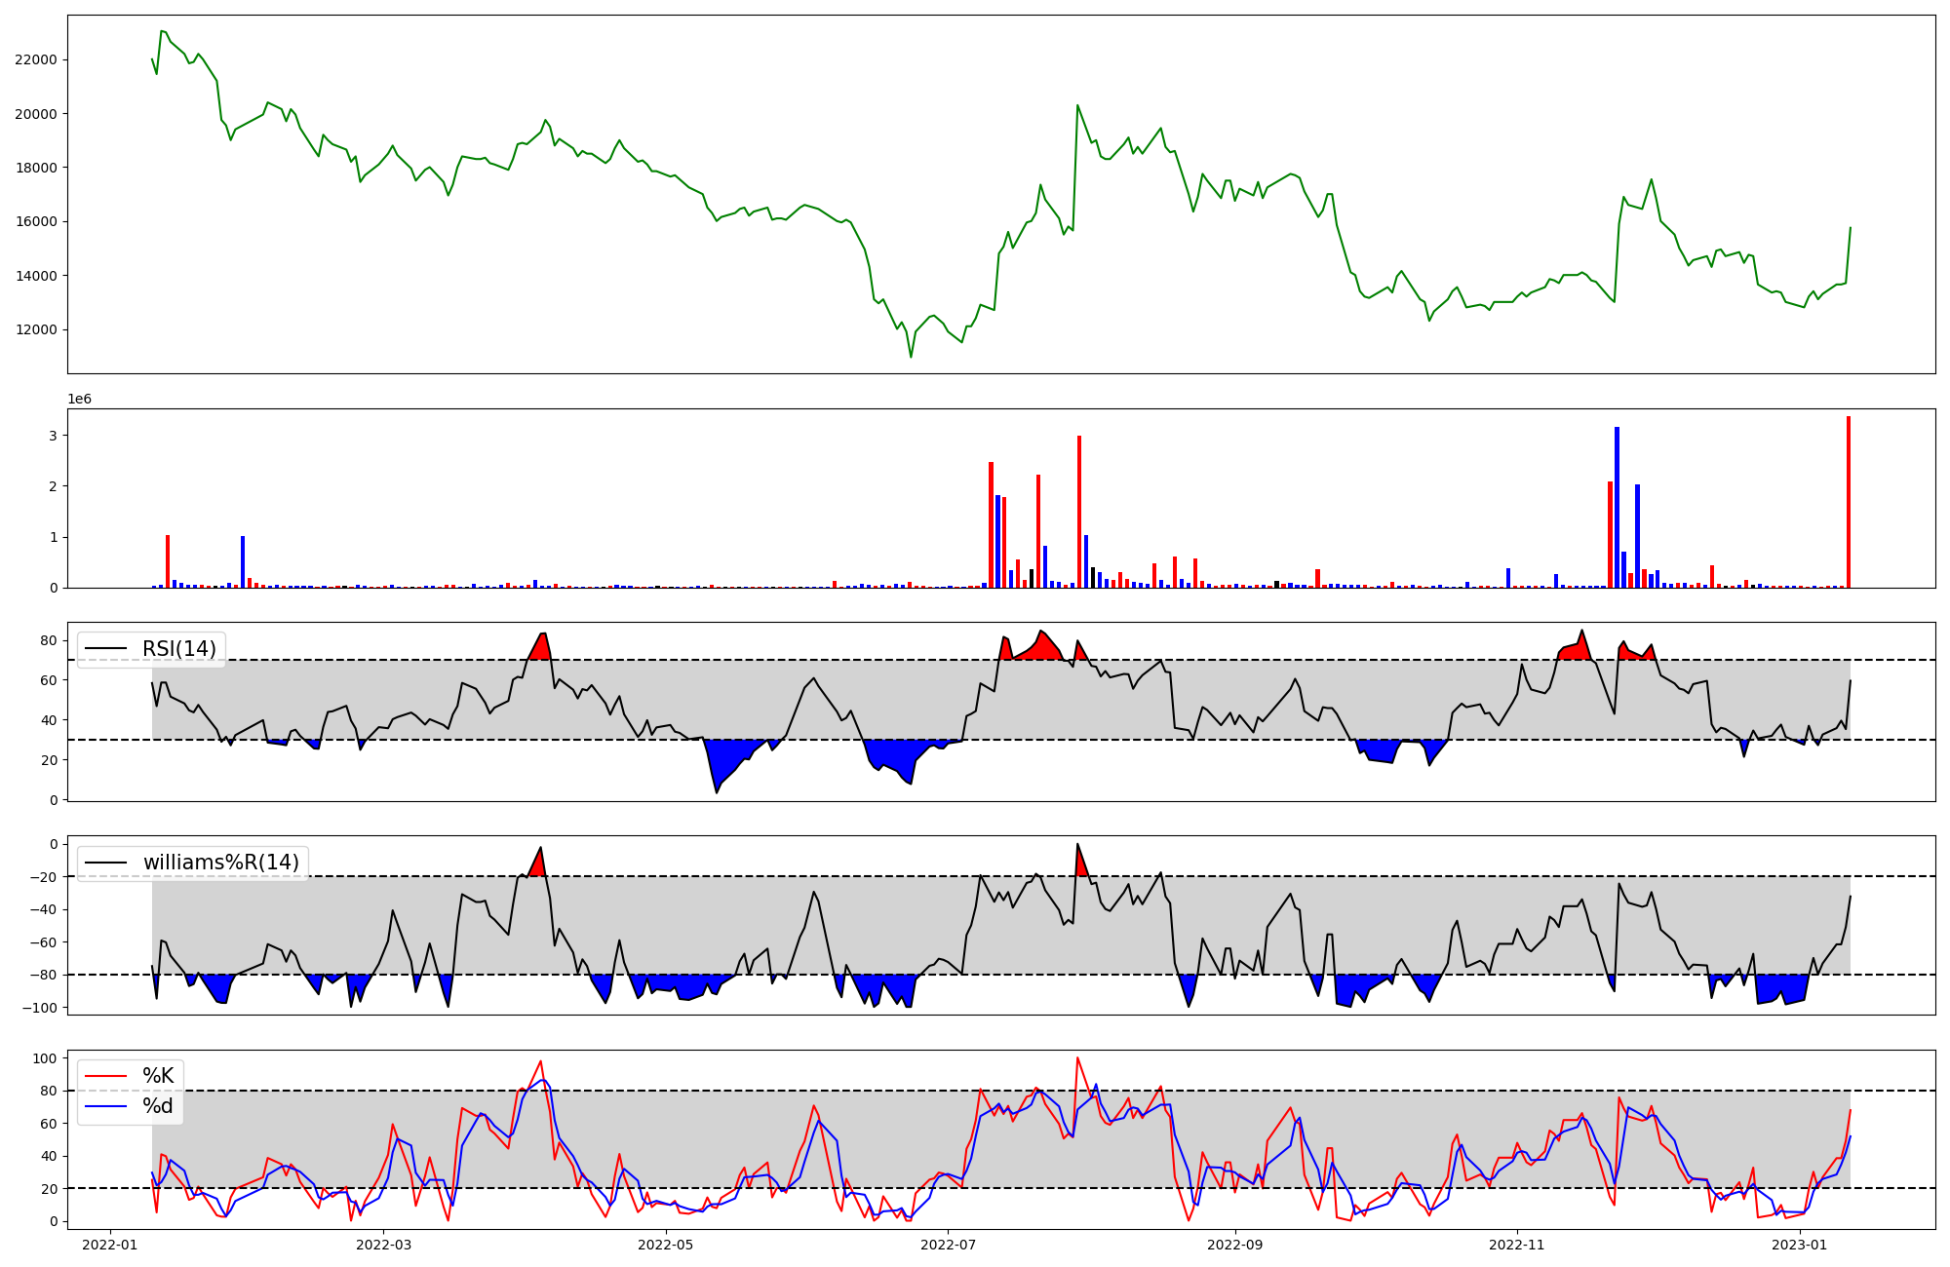
Task: Click the %d legend label
Action: [x=158, y=1106]
